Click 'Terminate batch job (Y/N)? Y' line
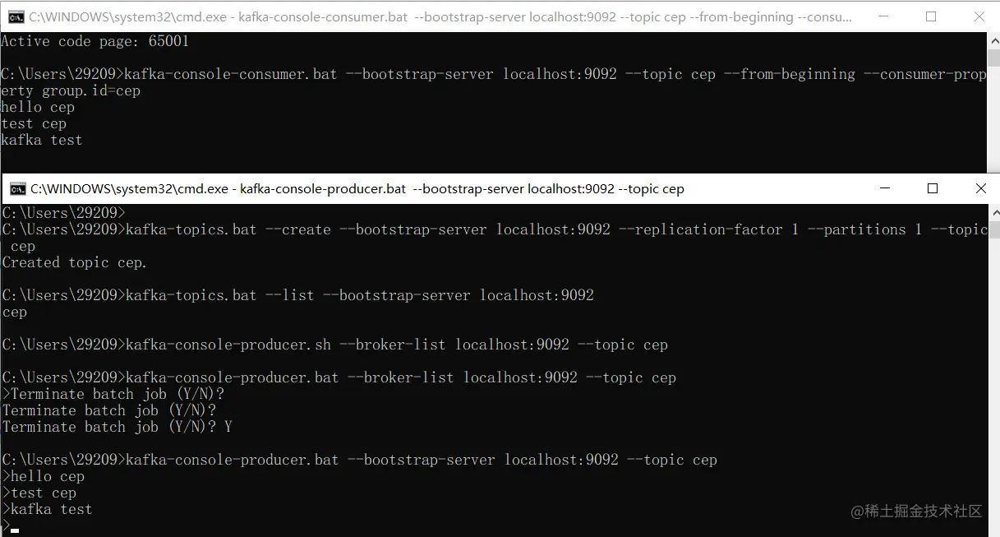This screenshot has width=1000, height=537. tap(118, 426)
